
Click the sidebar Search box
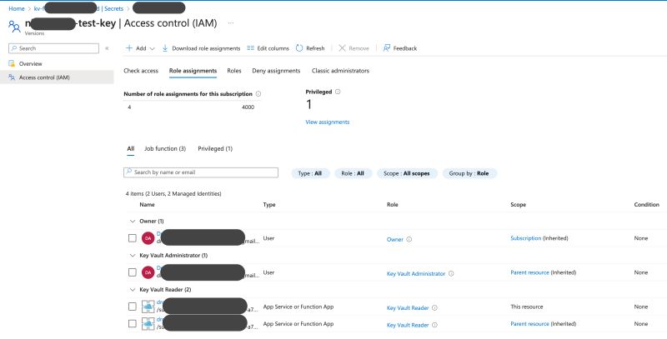(53, 48)
